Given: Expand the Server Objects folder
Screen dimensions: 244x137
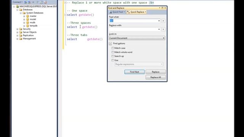Looking at the screenshot, I should click(x=17, y=32).
